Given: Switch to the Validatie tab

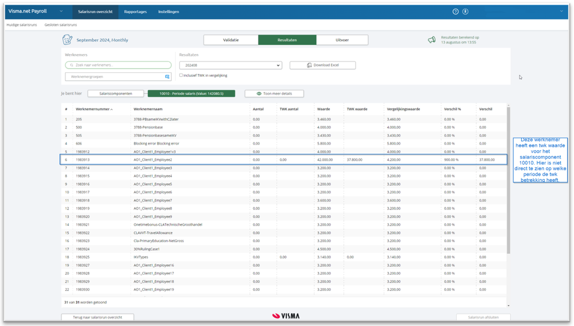Looking at the screenshot, I should [231, 40].
